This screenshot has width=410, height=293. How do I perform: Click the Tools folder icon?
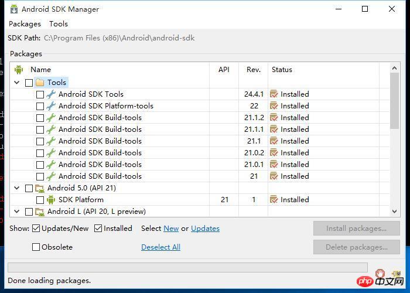tap(40, 83)
